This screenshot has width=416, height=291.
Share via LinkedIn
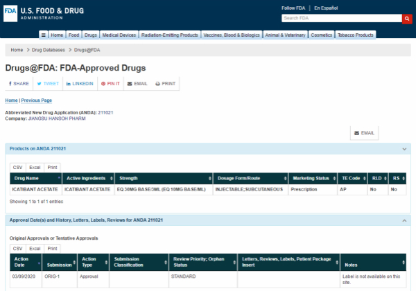click(80, 83)
